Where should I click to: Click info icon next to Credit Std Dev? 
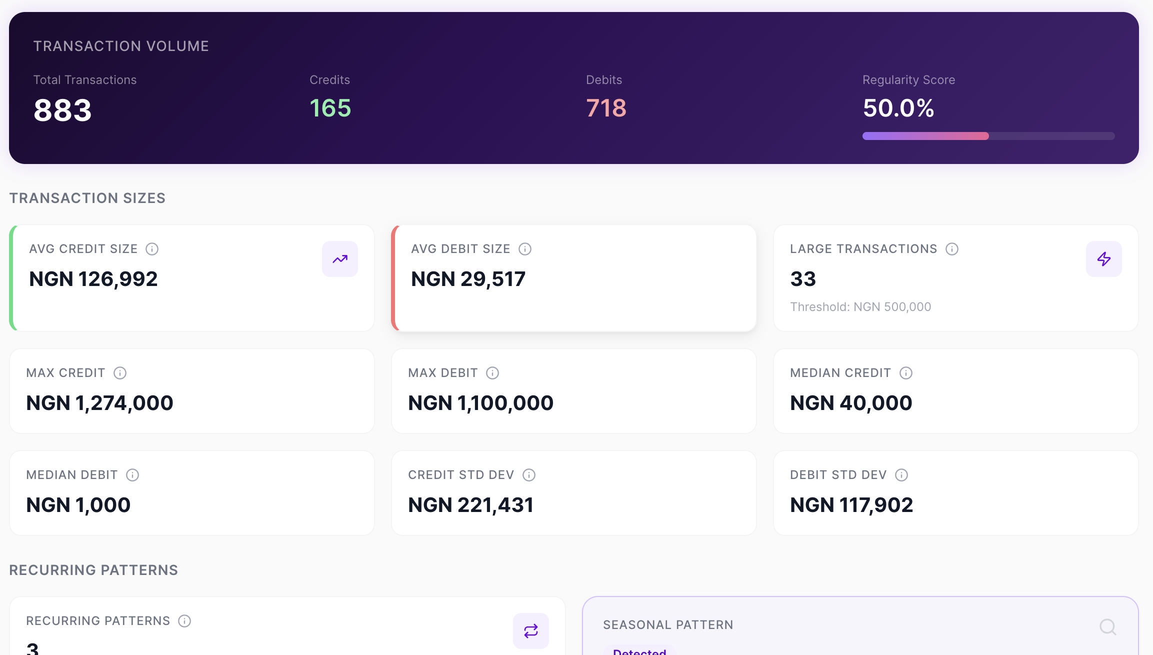[x=529, y=475]
